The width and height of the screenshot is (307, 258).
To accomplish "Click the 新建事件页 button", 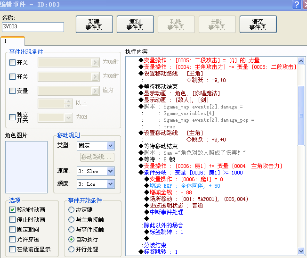I will point(94,24).
